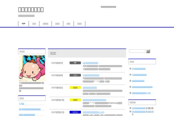The height and width of the screenshot is (116, 174).
Task: Click the date text 2015 6/7
Action: tap(57, 63)
